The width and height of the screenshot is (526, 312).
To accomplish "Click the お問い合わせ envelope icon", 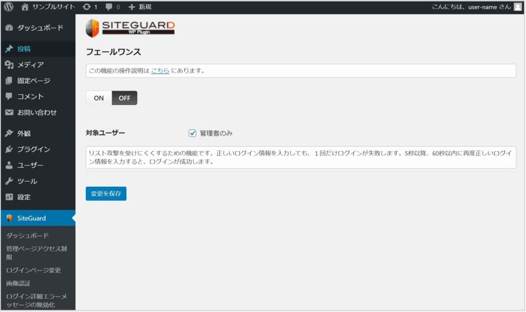I will (9, 112).
